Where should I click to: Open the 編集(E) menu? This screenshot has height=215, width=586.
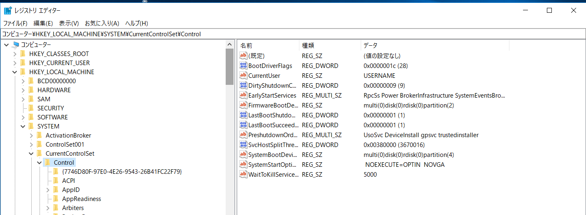click(43, 23)
